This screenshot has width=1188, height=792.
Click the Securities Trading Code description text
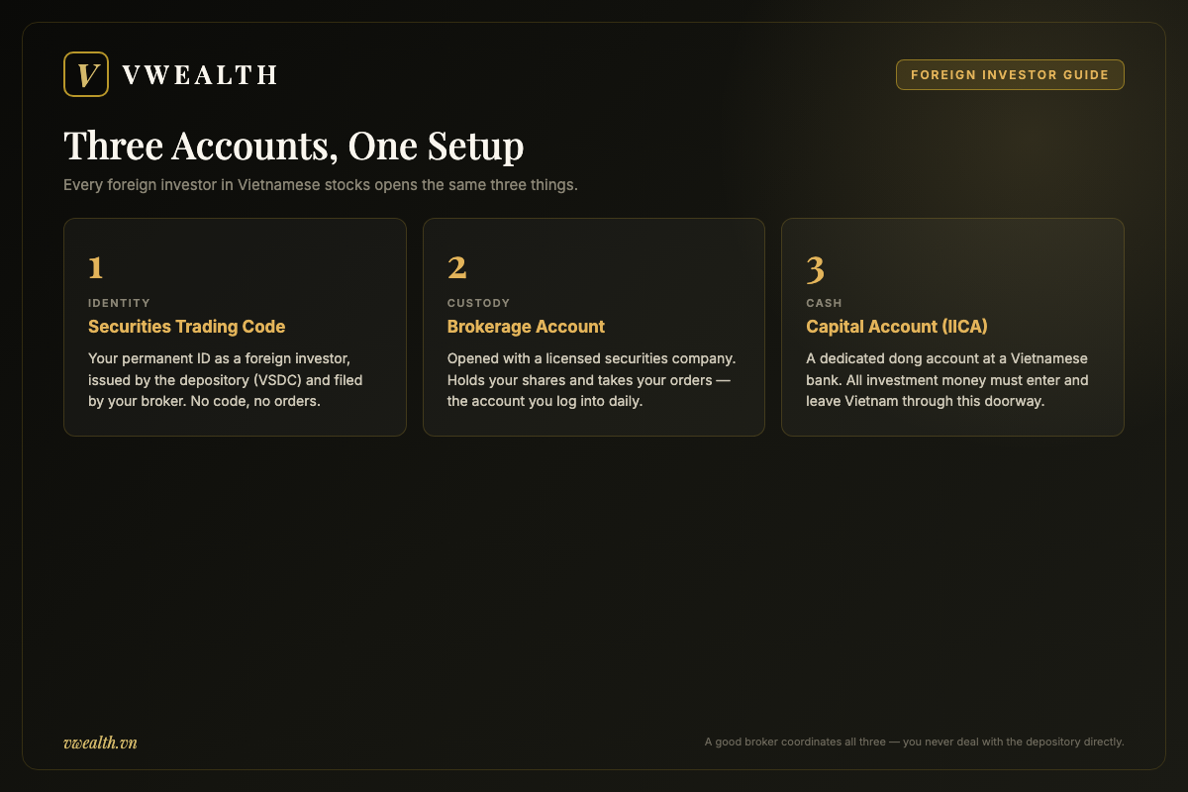[229, 380]
